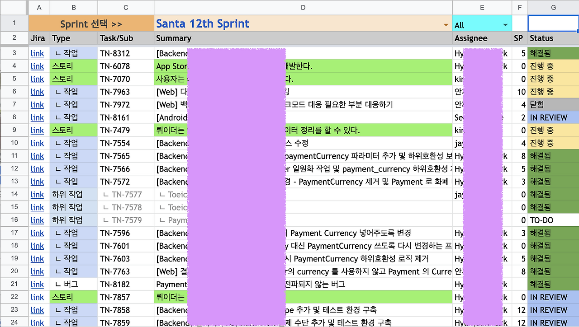Open the Jira link for TN-7479

[37, 131]
